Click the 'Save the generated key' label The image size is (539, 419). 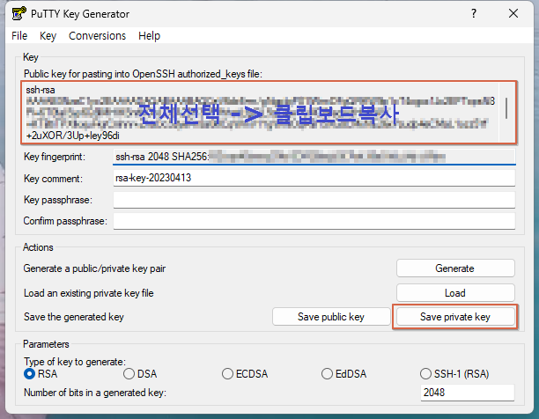[x=74, y=317]
